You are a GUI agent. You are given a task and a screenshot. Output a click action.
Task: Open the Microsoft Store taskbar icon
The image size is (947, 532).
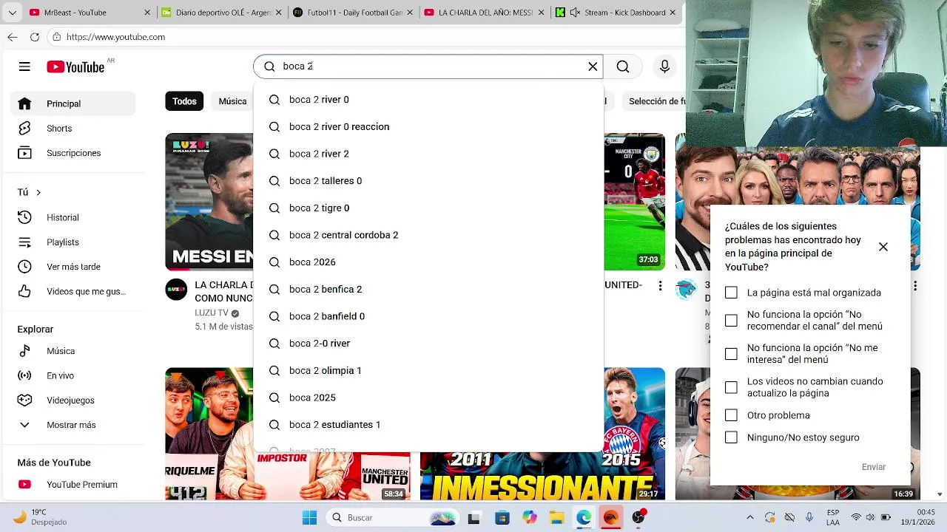point(502,517)
